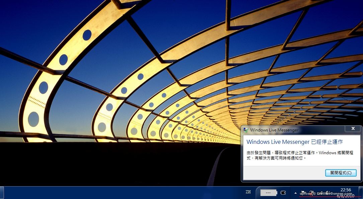The width and height of the screenshot is (363, 199).
Task: Click the button at taskbar's left edge
Action: 2,193
